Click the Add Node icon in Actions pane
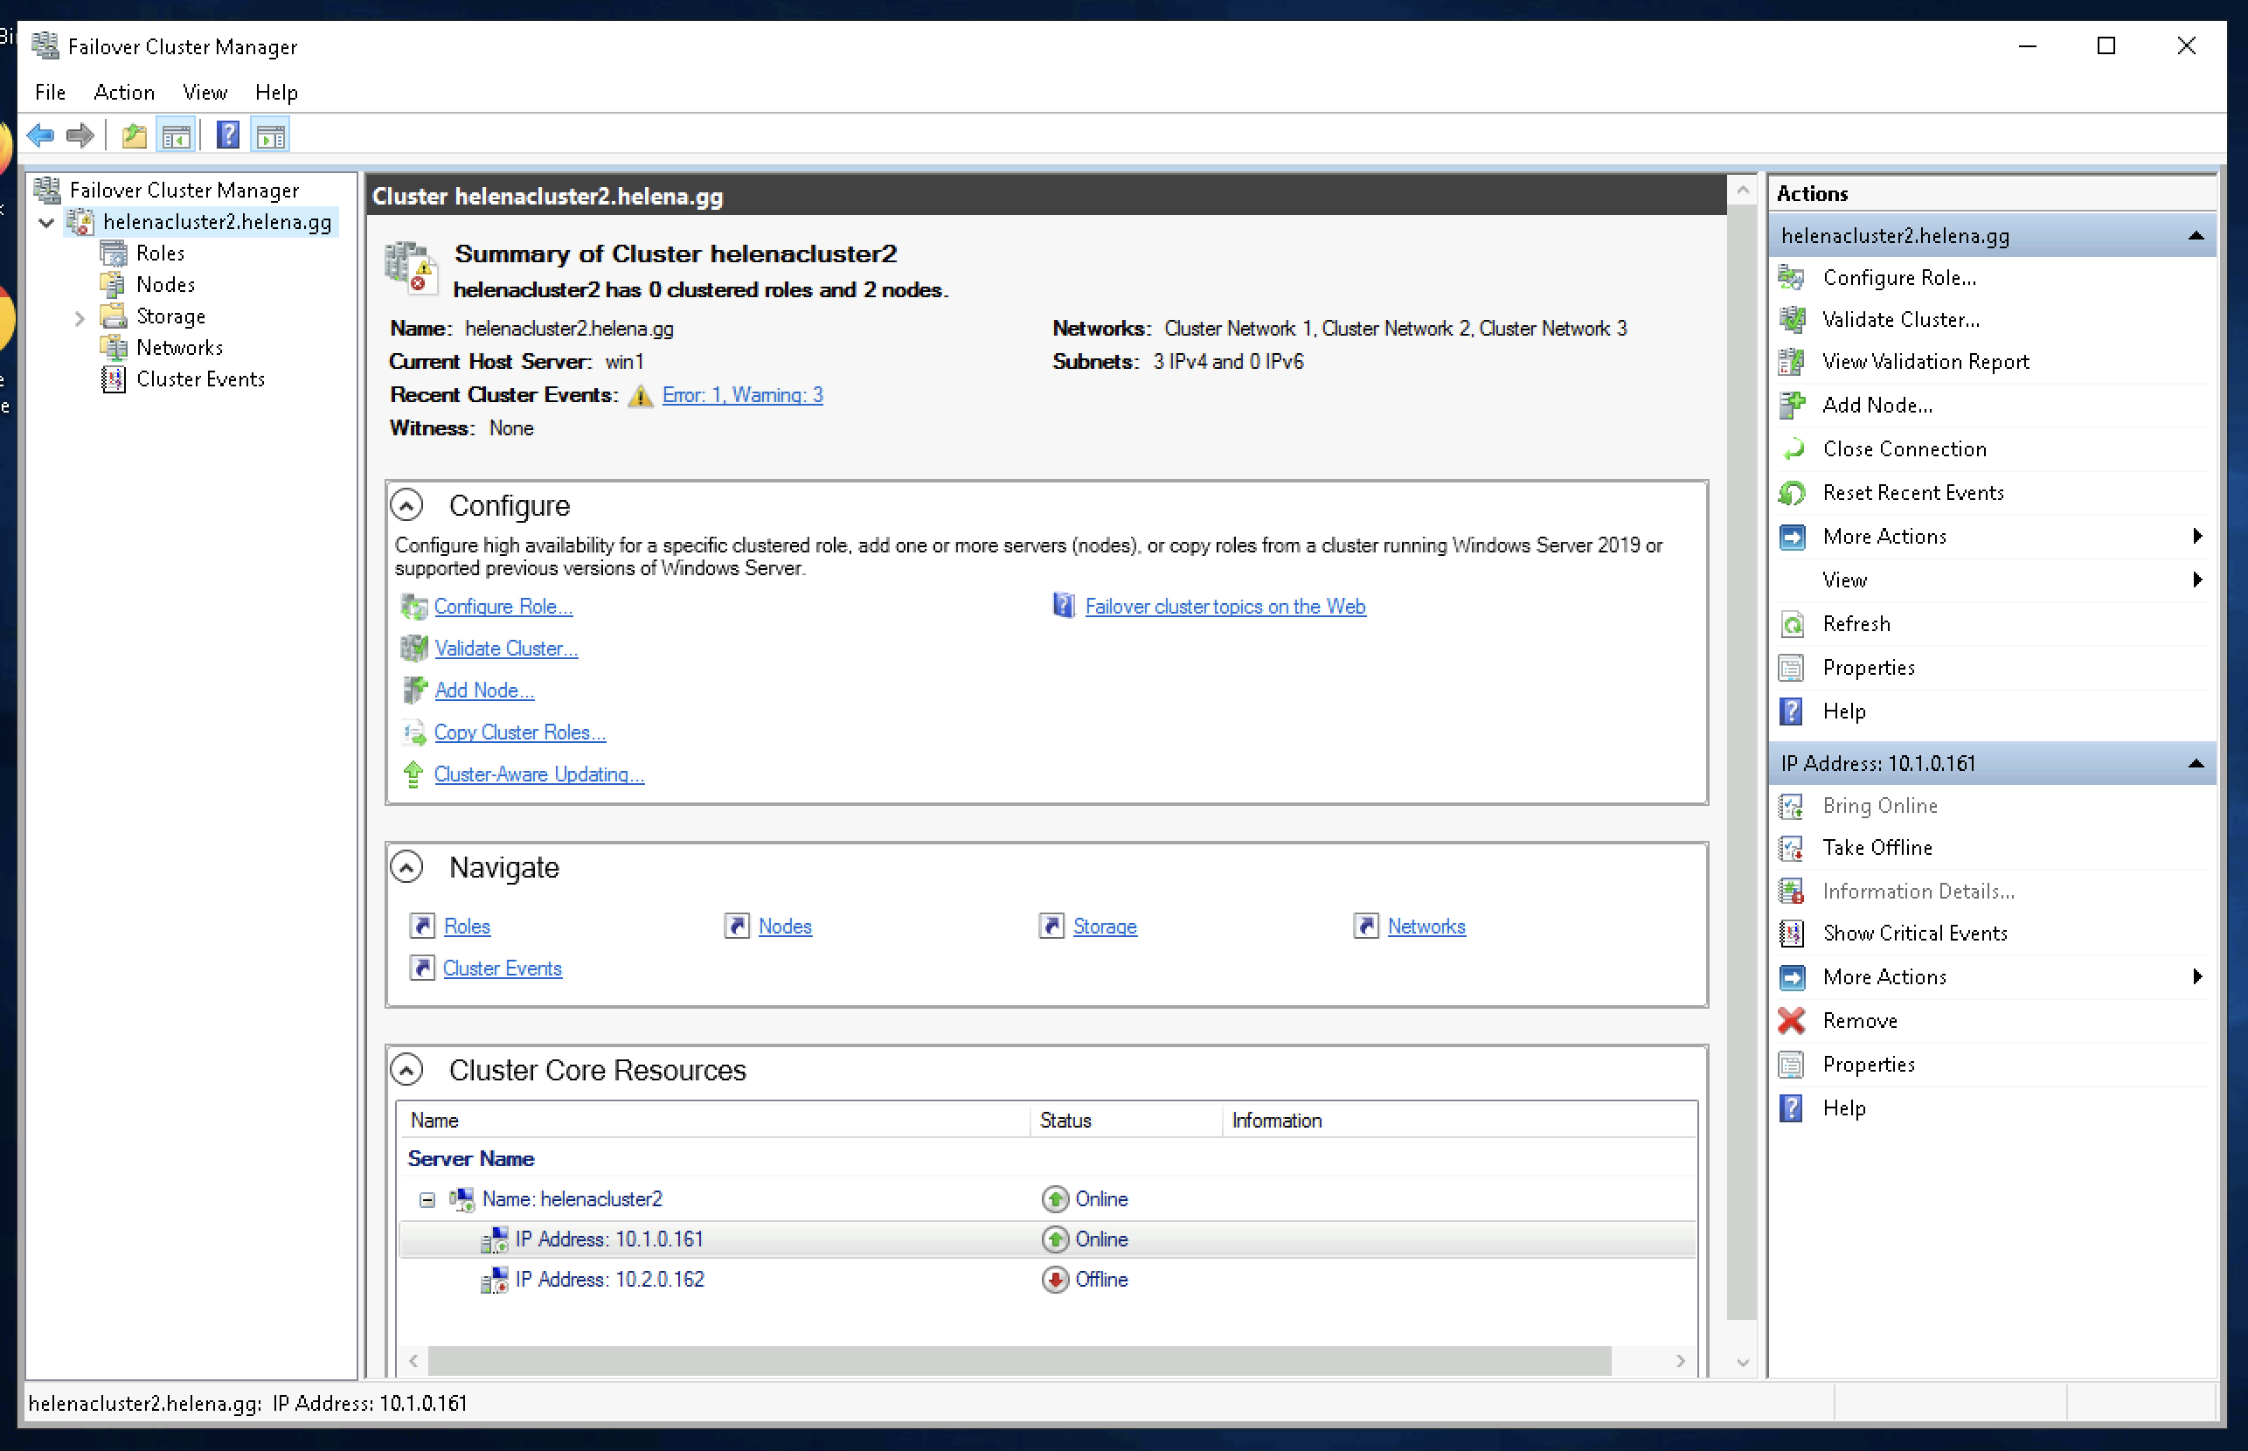The height and width of the screenshot is (1451, 2248). (1791, 406)
